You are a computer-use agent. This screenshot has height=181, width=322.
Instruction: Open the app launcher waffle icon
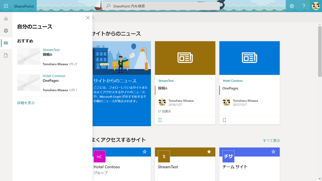[6, 6]
